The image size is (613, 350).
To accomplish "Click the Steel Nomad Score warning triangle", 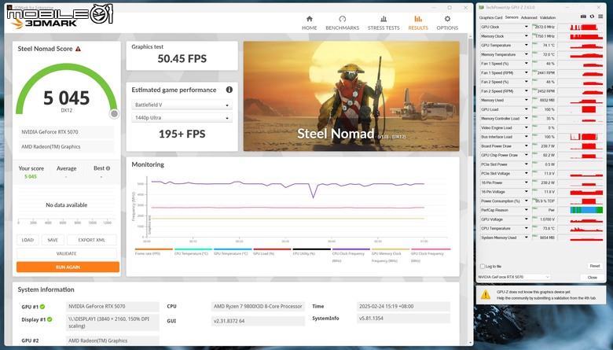I will (78, 49).
